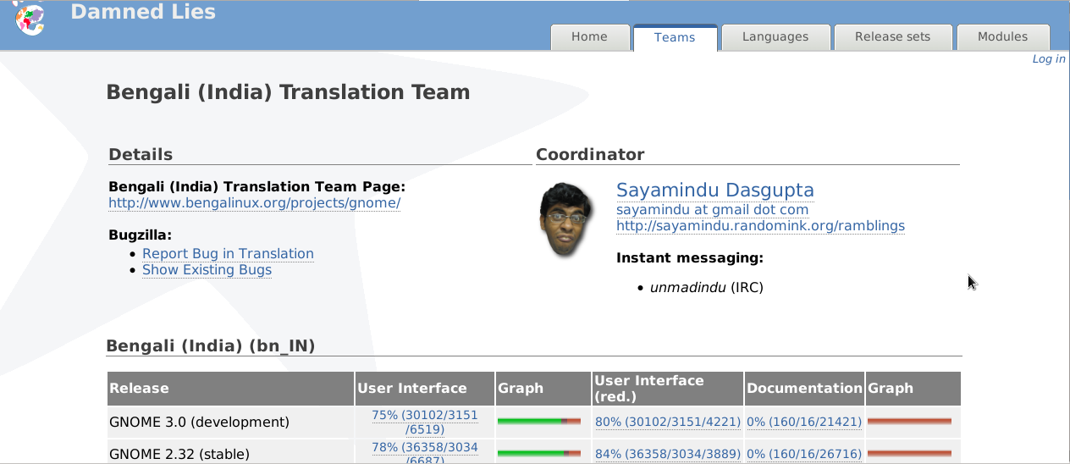This screenshot has height=464, width=1070.
Task: Click the Damned Lies logo icon
Action: tap(30, 17)
